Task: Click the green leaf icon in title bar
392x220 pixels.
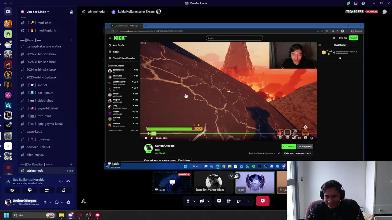Action: tap(349, 3)
